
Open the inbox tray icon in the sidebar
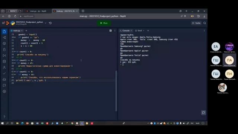pyautogui.click(x=4, y=79)
